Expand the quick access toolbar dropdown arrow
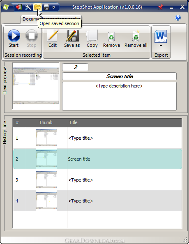 (53, 7)
